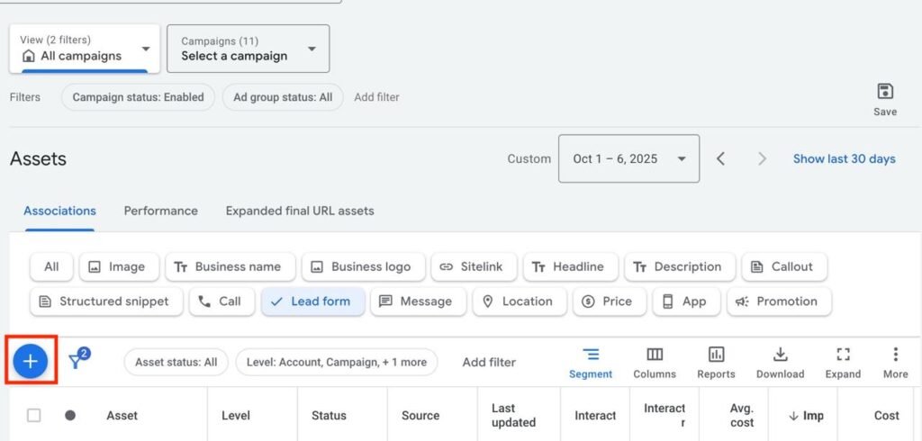Switch to Expanded final URL assets tab
922x441 pixels.
pyautogui.click(x=300, y=211)
